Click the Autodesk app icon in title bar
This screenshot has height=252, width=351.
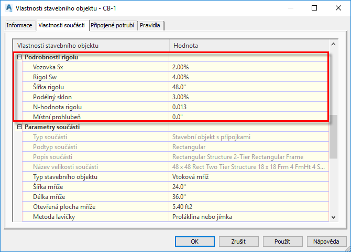pyautogui.click(x=9, y=8)
